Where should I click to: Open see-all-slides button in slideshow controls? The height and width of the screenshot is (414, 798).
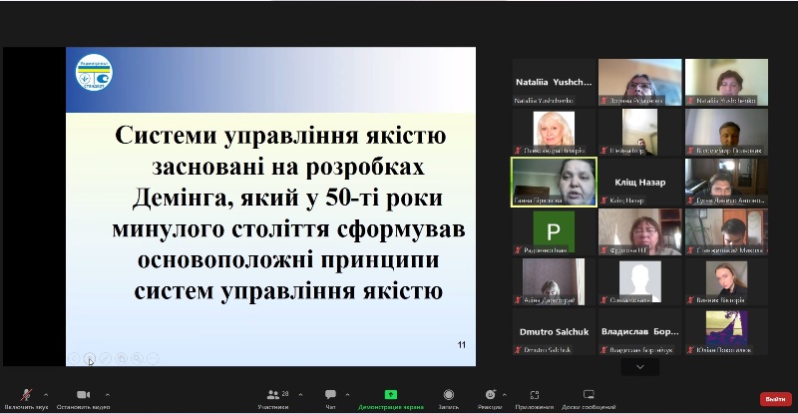pos(121,358)
